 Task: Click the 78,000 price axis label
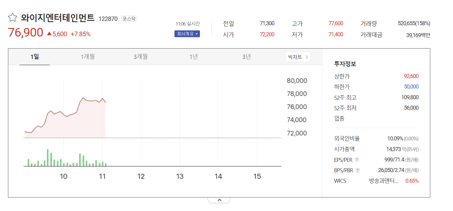(297, 94)
